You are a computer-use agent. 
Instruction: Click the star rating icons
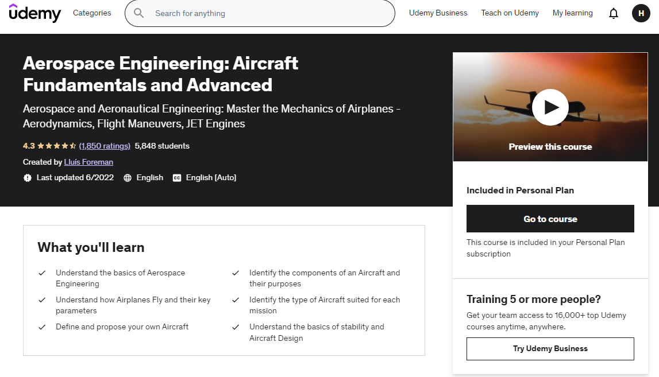coord(57,146)
